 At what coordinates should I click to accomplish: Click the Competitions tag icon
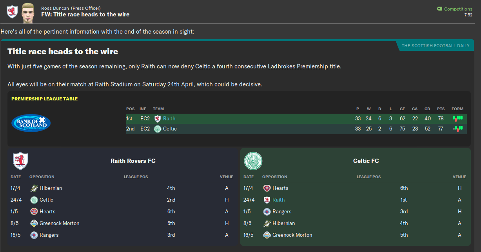[439, 9]
